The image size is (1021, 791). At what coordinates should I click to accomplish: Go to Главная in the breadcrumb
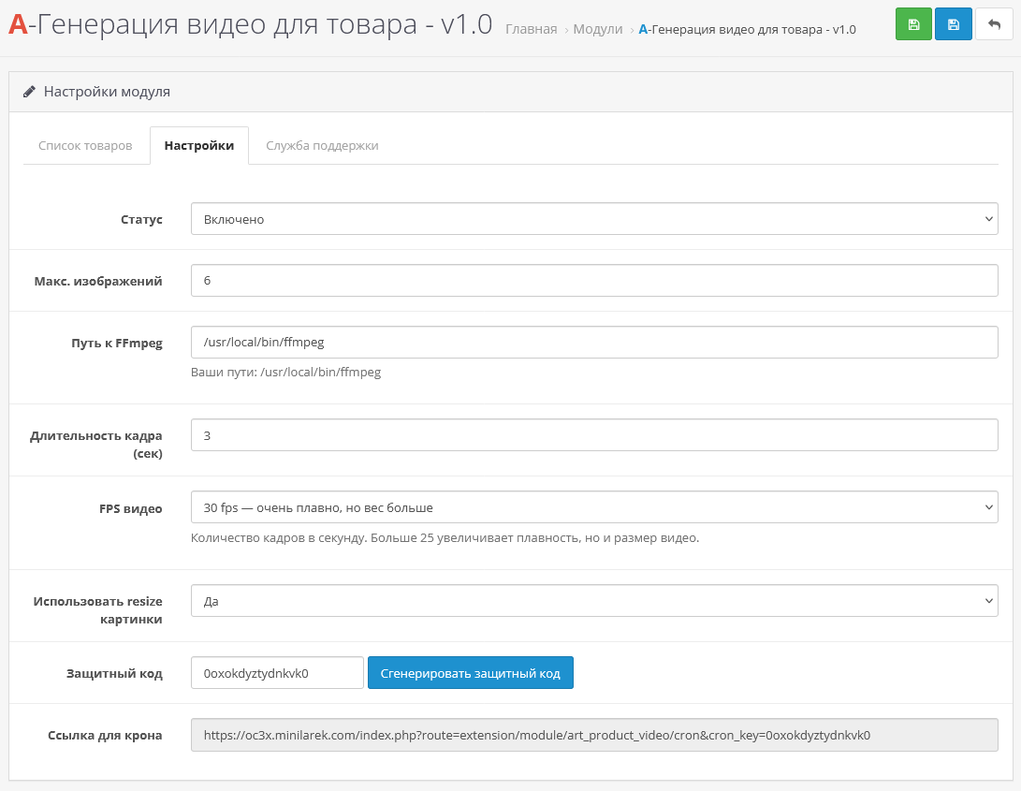pyautogui.click(x=531, y=29)
